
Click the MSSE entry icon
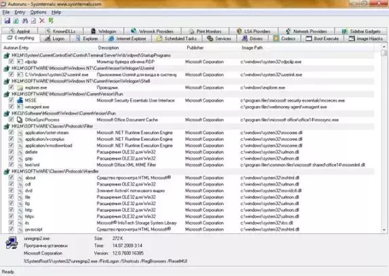tap(20, 100)
